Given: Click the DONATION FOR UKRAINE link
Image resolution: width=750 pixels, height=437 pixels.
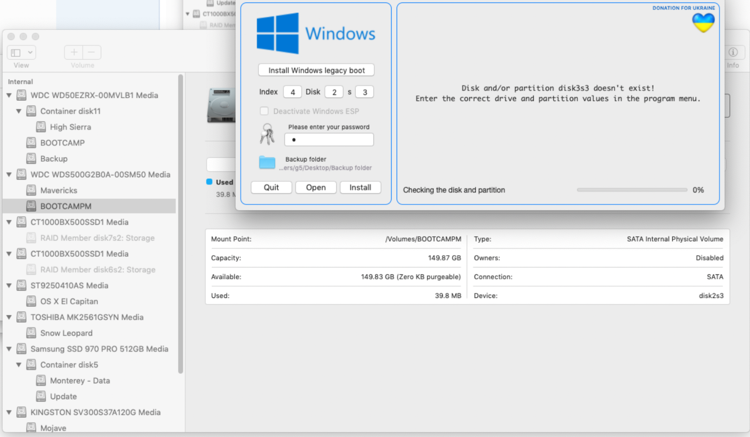Looking at the screenshot, I should pos(684,8).
